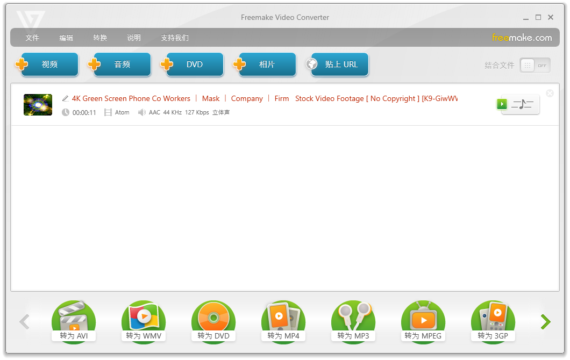Click the video thumbnail preview
Screen dimensions: 570x360
pos(38,105)
